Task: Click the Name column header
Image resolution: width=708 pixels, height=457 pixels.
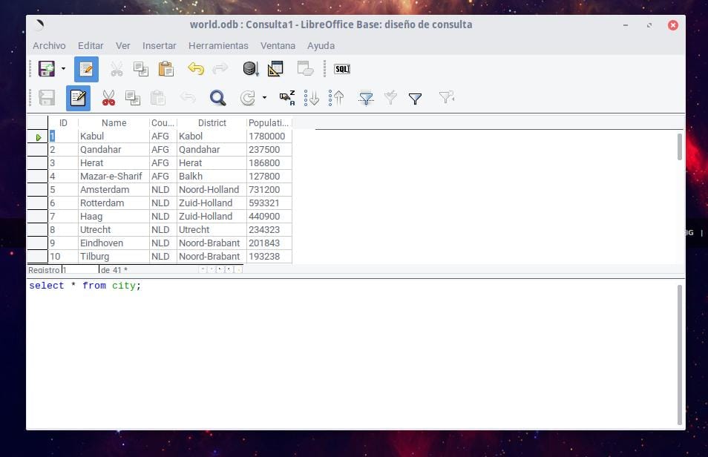Action: pos(113,122)
